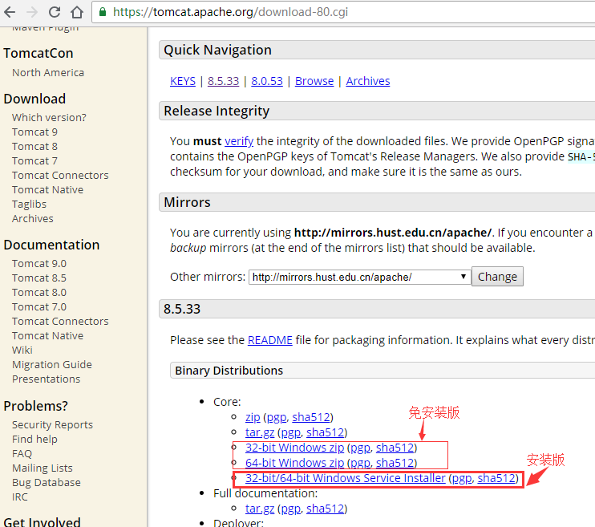
Task: Open Security Reports under Problems
Action: [52, 425]
